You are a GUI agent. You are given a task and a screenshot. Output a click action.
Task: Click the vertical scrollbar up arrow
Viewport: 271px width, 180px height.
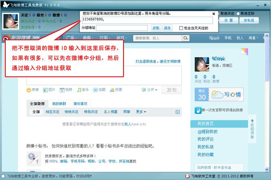point(267,36)
